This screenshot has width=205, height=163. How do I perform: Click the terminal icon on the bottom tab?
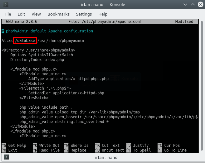point(6,157)
